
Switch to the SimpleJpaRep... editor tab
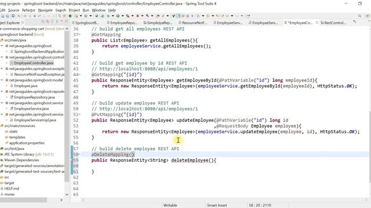point(158,23)
